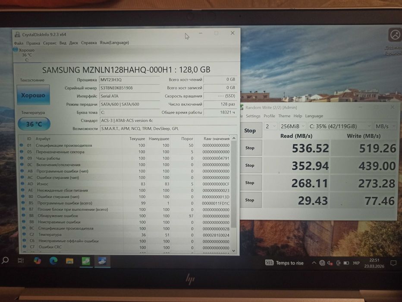Open the Правка menu

(33, 43)
